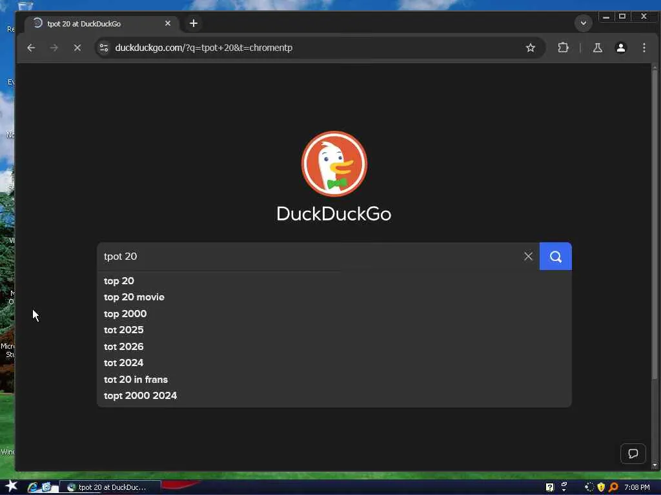Choose the 'top 20 movie' suggestion
The image size is (661, 495).
(334, 297)
